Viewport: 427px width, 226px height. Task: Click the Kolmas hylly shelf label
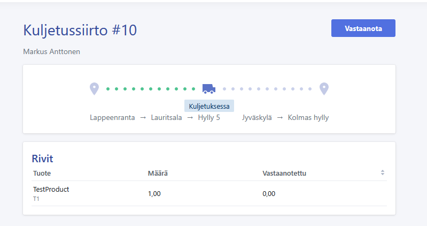308,118
